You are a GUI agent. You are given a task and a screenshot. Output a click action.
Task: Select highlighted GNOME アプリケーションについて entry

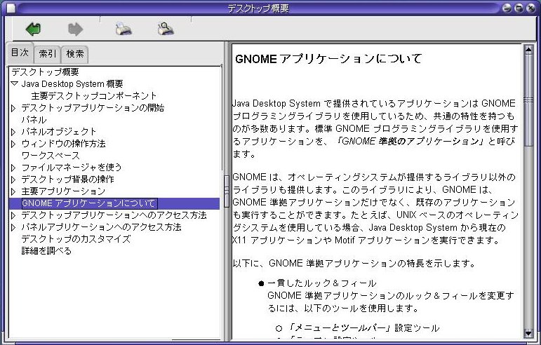tap(89, 203)
